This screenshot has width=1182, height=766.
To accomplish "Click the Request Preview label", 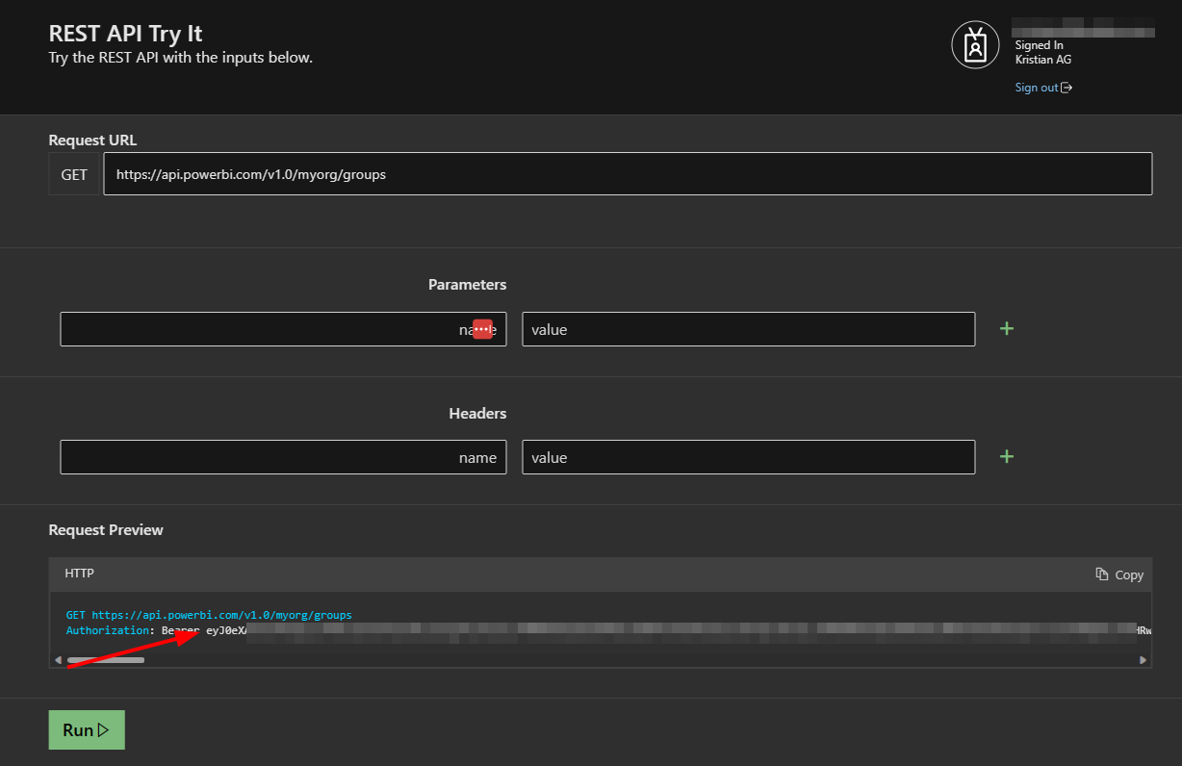I will [x=106, y=530].
